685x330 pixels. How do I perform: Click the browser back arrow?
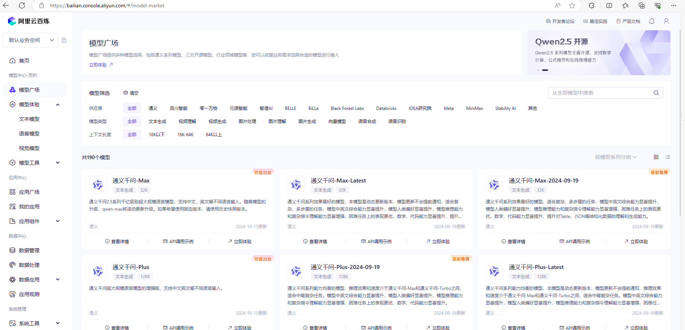click(x=6, y=5)
